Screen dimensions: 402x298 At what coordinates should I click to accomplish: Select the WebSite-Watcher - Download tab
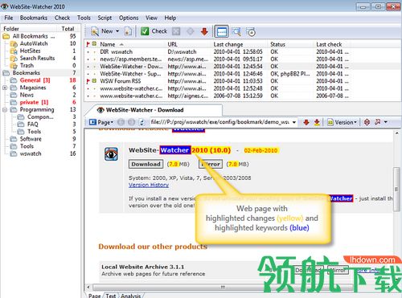(155, 110)
